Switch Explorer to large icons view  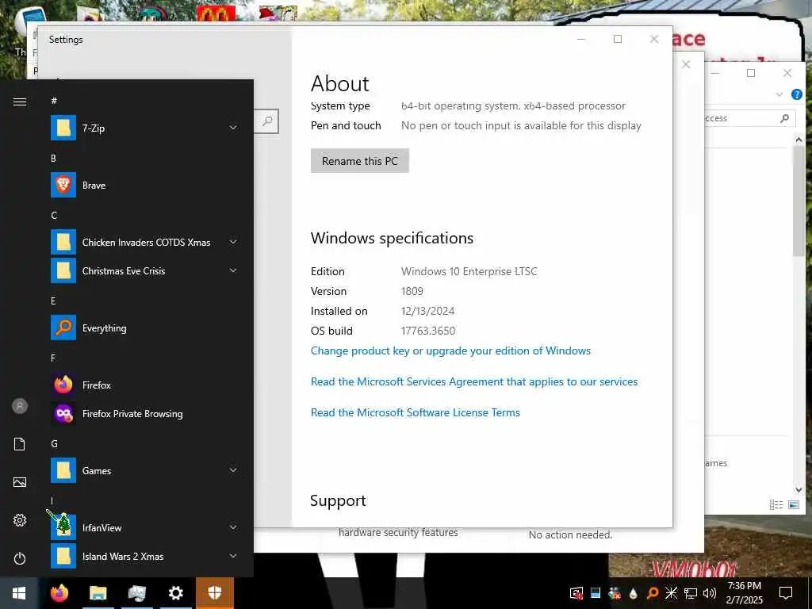[794, 504]
